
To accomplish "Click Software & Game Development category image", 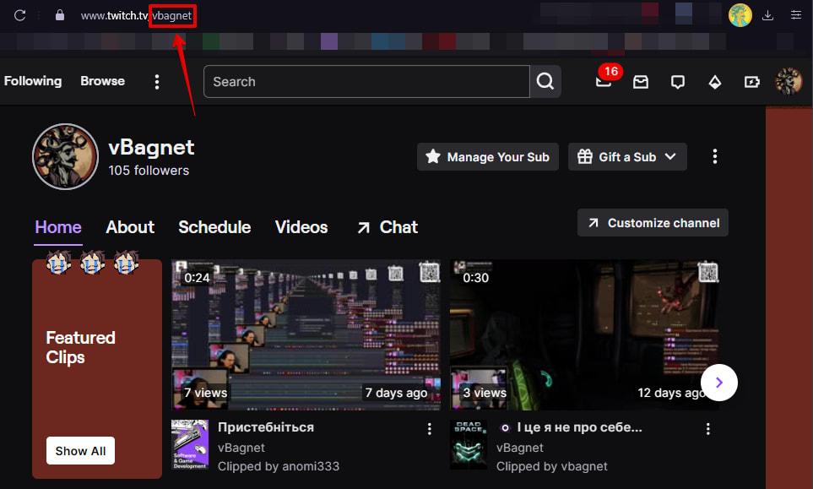I will point(190,444).
